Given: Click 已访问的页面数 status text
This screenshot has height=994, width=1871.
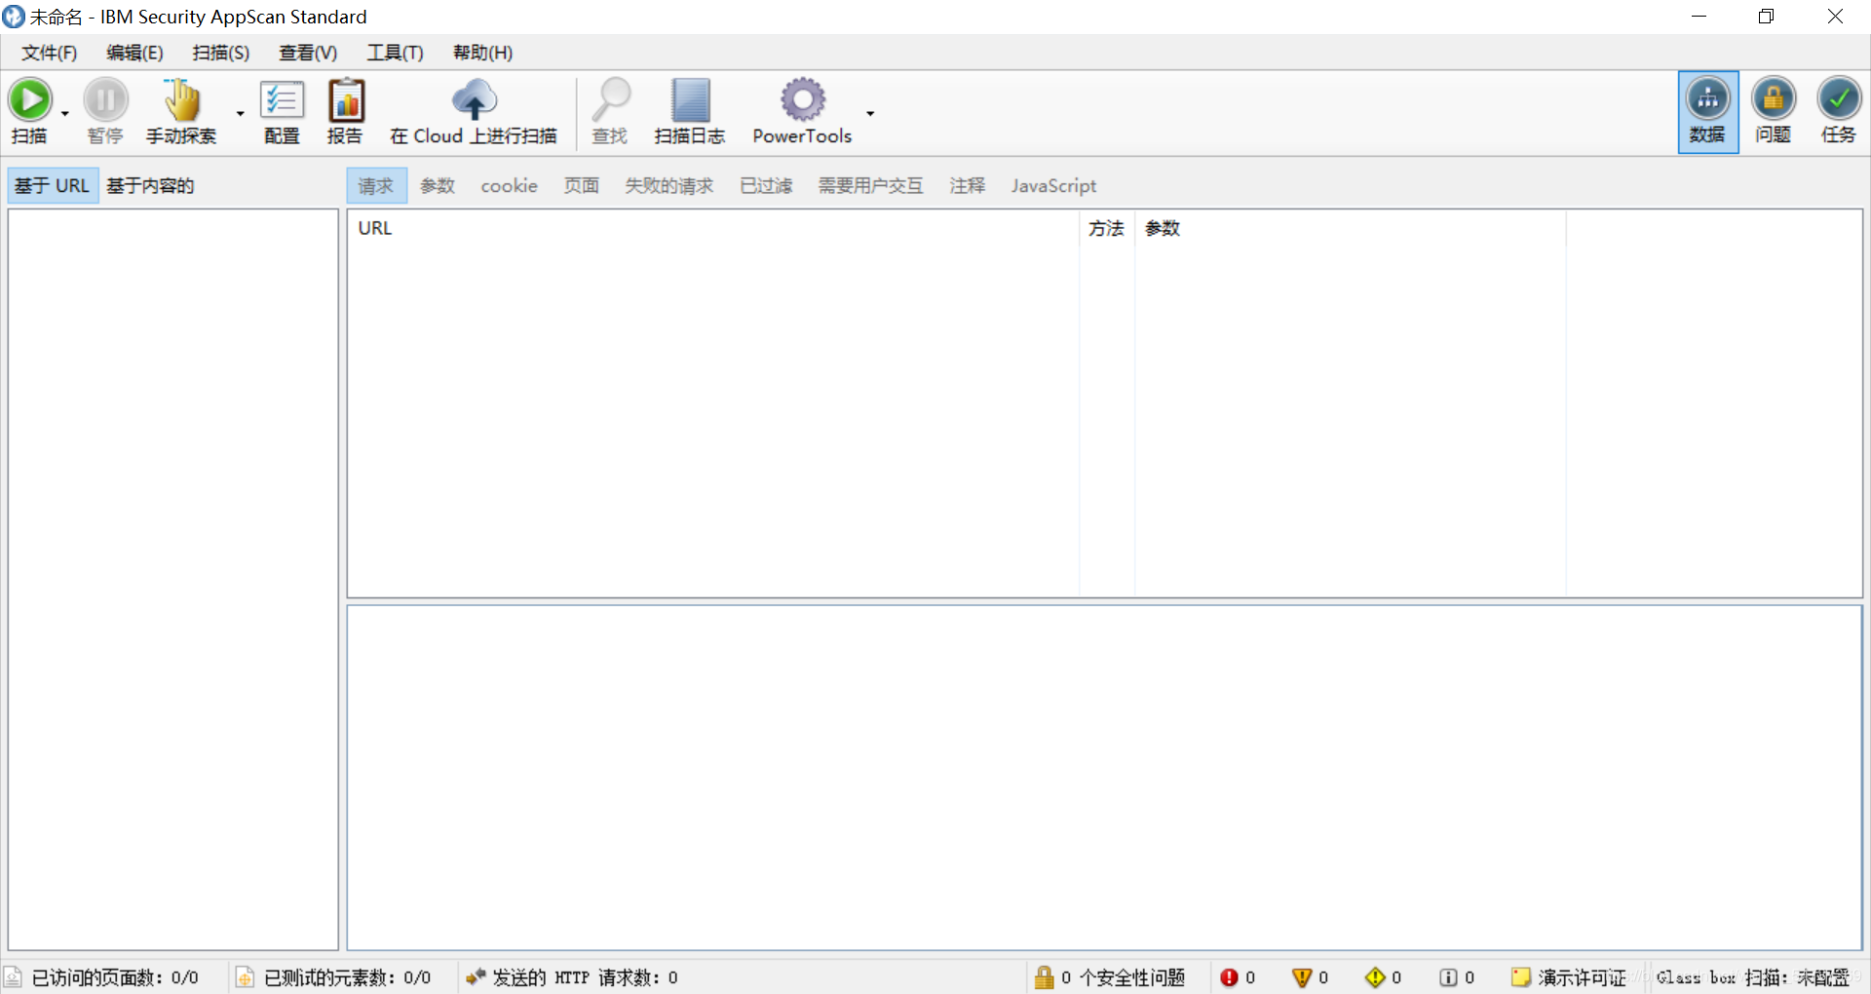Looking at the screenshot, I should click(115, 977).
